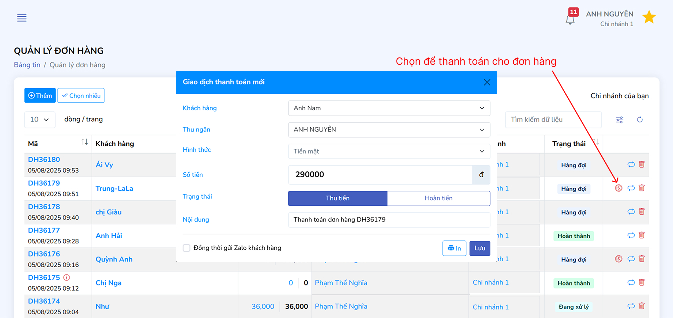Click the payment dollar icon for DH36179

pos(620,188)
